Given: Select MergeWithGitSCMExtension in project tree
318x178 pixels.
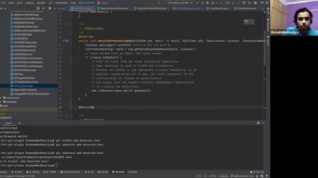Looking at the screenshot, I should [x=31, y=94].
